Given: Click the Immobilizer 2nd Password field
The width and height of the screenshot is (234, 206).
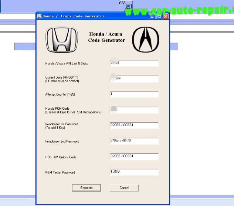Looking at the screenshot, I should (x=134, y=141).
